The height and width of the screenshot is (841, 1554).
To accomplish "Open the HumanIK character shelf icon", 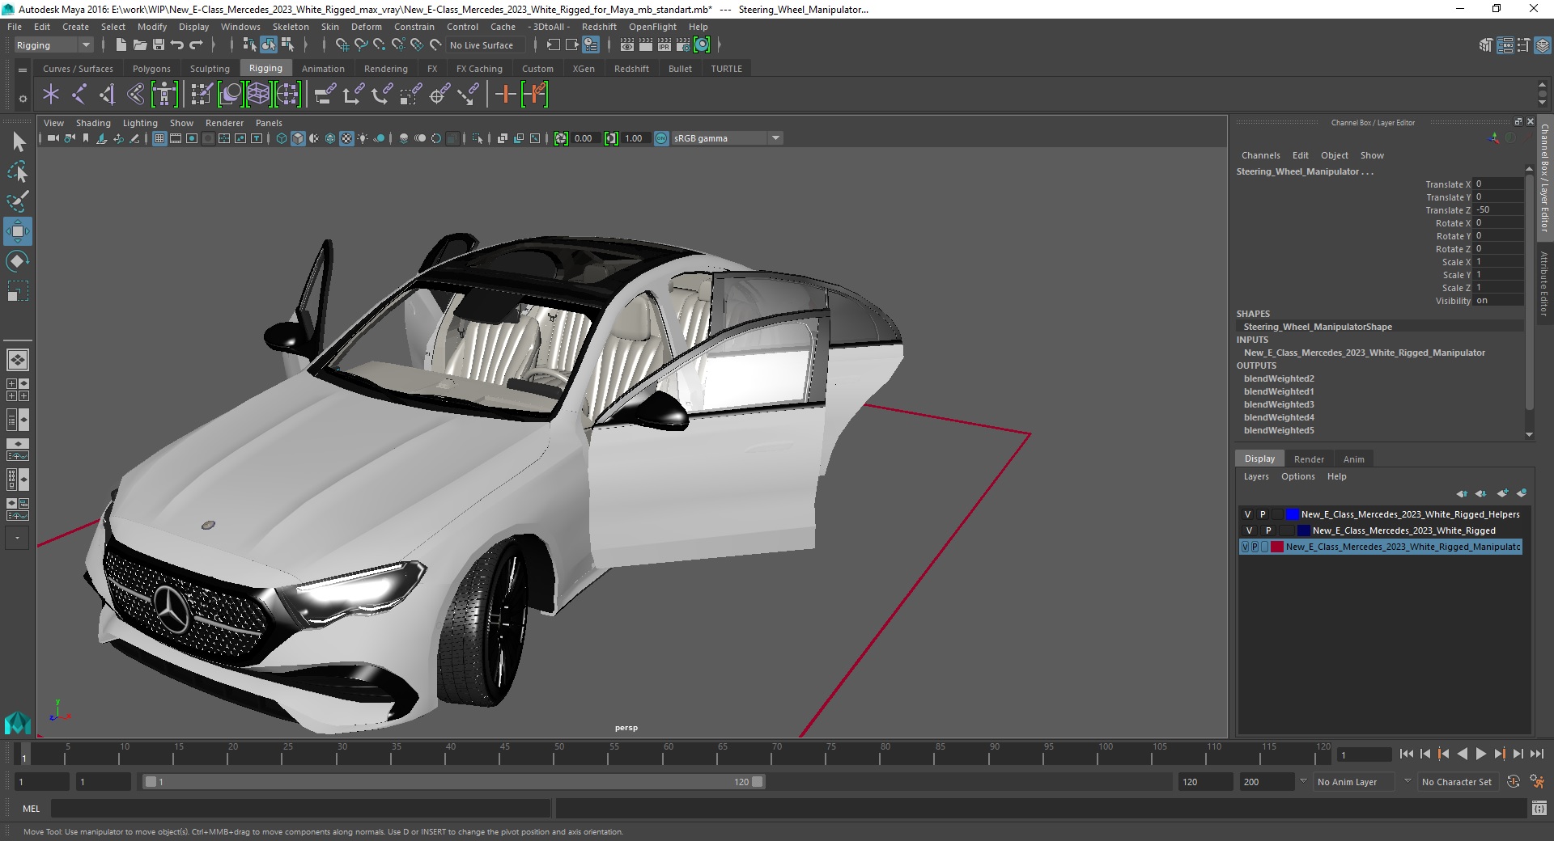I will click(164, 95).
